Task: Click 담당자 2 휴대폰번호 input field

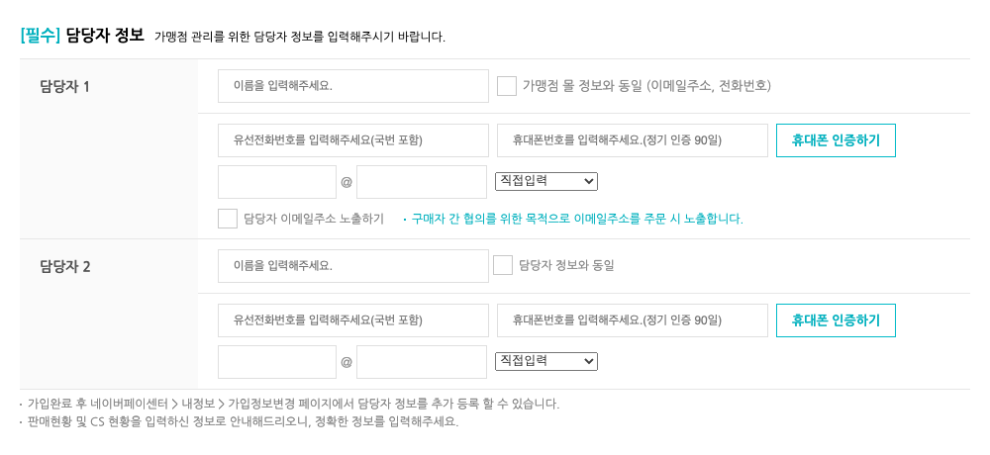Action: [x=633, y=320]
